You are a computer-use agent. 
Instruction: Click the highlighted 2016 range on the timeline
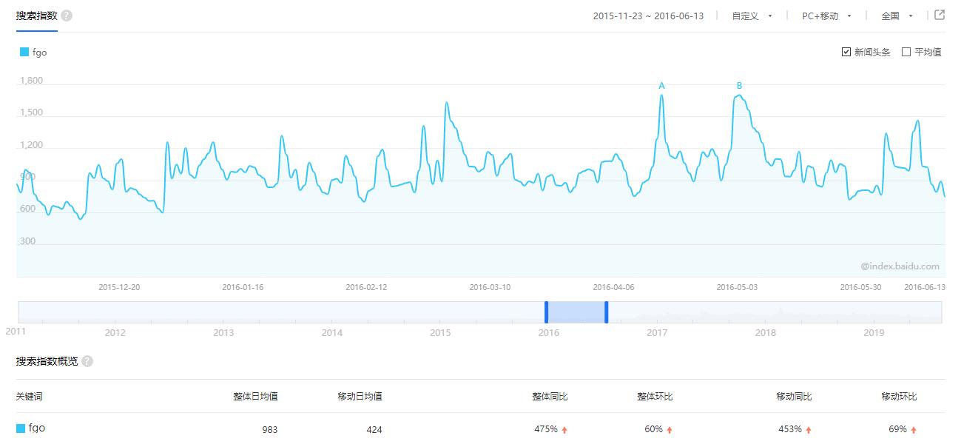pos(577,311)
